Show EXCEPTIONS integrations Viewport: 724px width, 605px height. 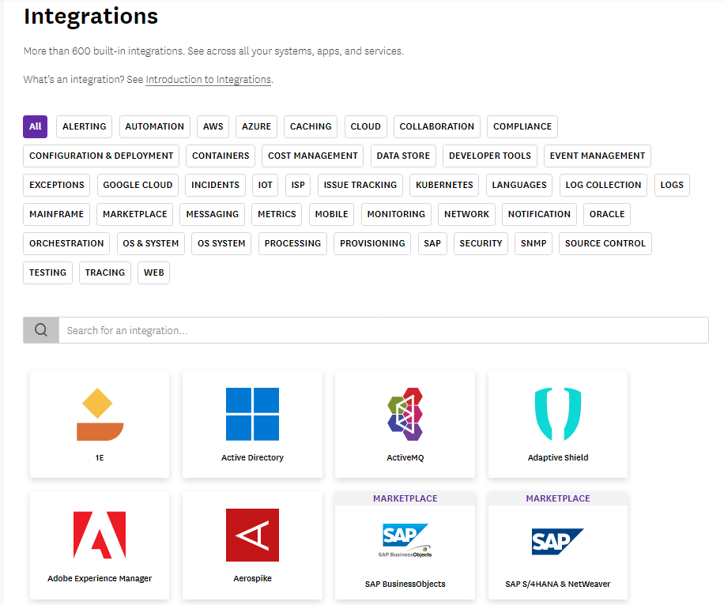57,185
